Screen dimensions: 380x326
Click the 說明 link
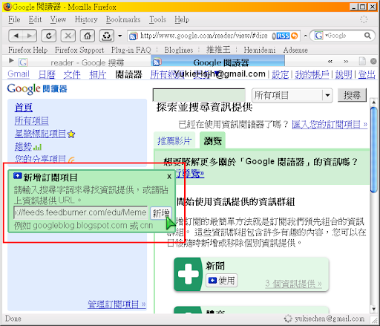[344, 74]
